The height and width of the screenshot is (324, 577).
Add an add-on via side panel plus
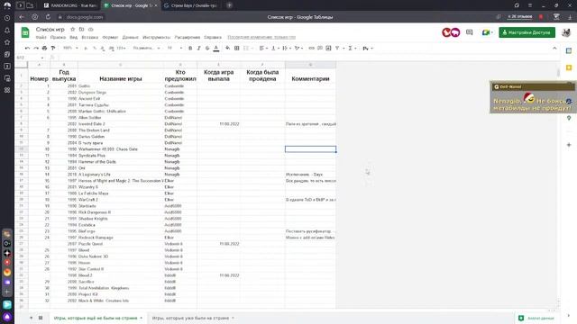pyautogui.click(x=569, y=145)
